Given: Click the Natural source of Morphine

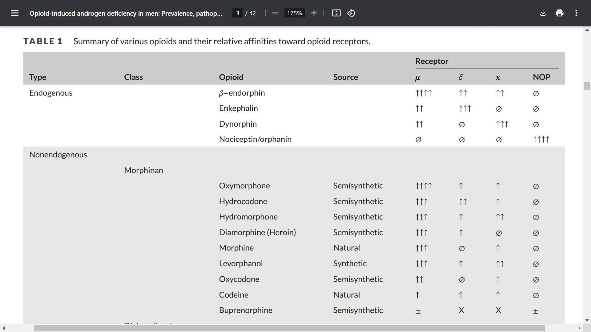Looking at the screenshot, I should 347,248.
